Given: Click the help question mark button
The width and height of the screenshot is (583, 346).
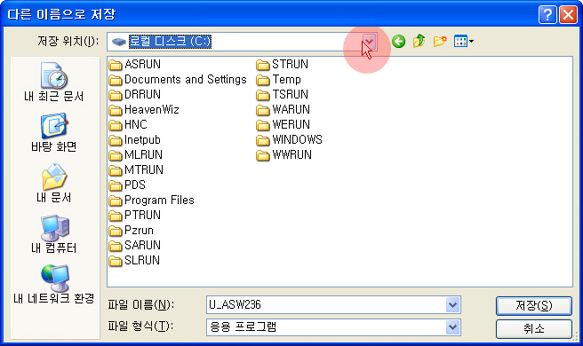Looking at the screenshot, I should pos(547,15).
